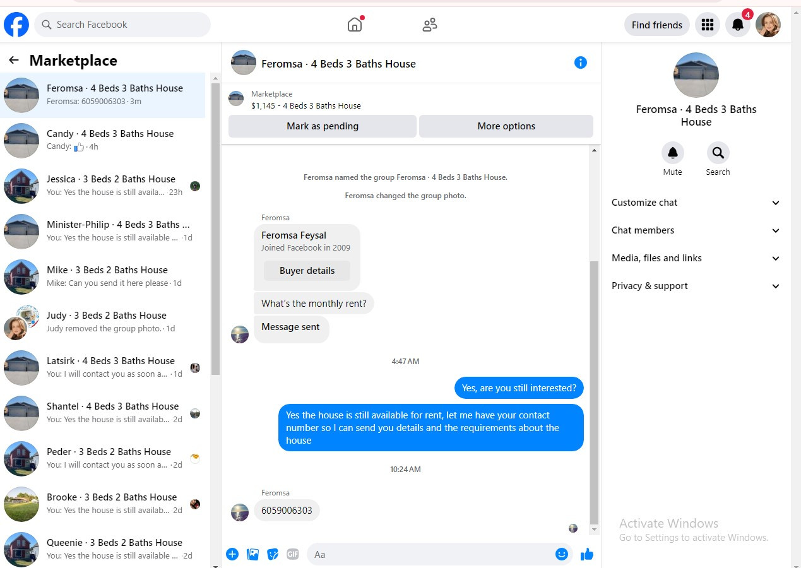Click the chat scrollbar up arrow
Viewport: 801px width, 568px height.
[594, 150]
